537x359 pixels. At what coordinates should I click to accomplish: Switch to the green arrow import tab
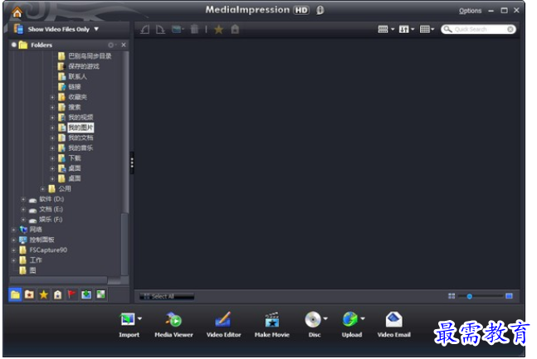(86, 294)
